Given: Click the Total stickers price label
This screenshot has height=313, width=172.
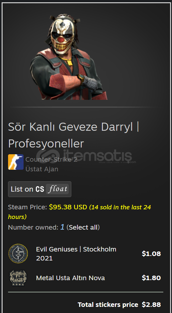Looking at the screenshot, I should [x=108, y=305].
